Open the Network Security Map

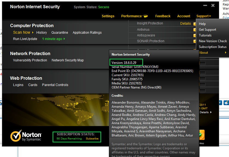tap(68, 60)
